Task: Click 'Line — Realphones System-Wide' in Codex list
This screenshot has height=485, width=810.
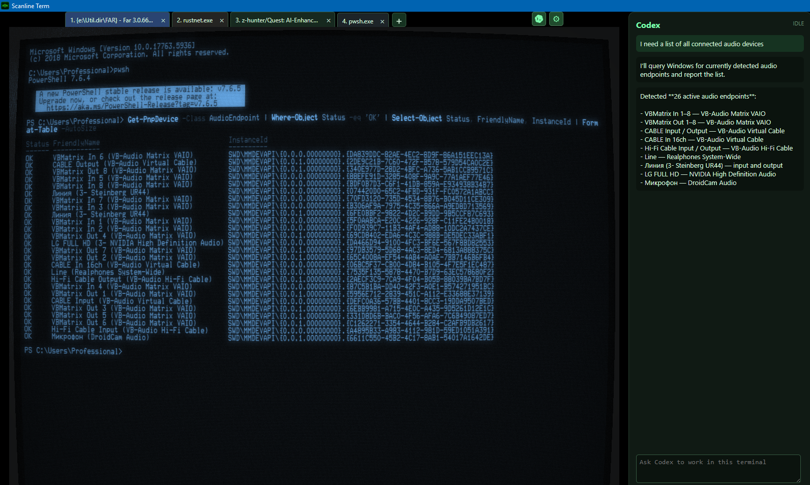Action: pyautogui.click(x=691, y=157)
